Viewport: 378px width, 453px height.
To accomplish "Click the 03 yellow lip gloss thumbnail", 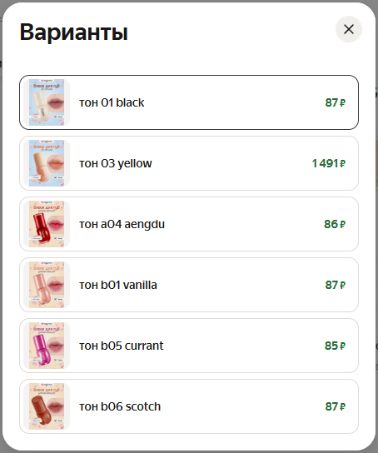I will [47, 163].
